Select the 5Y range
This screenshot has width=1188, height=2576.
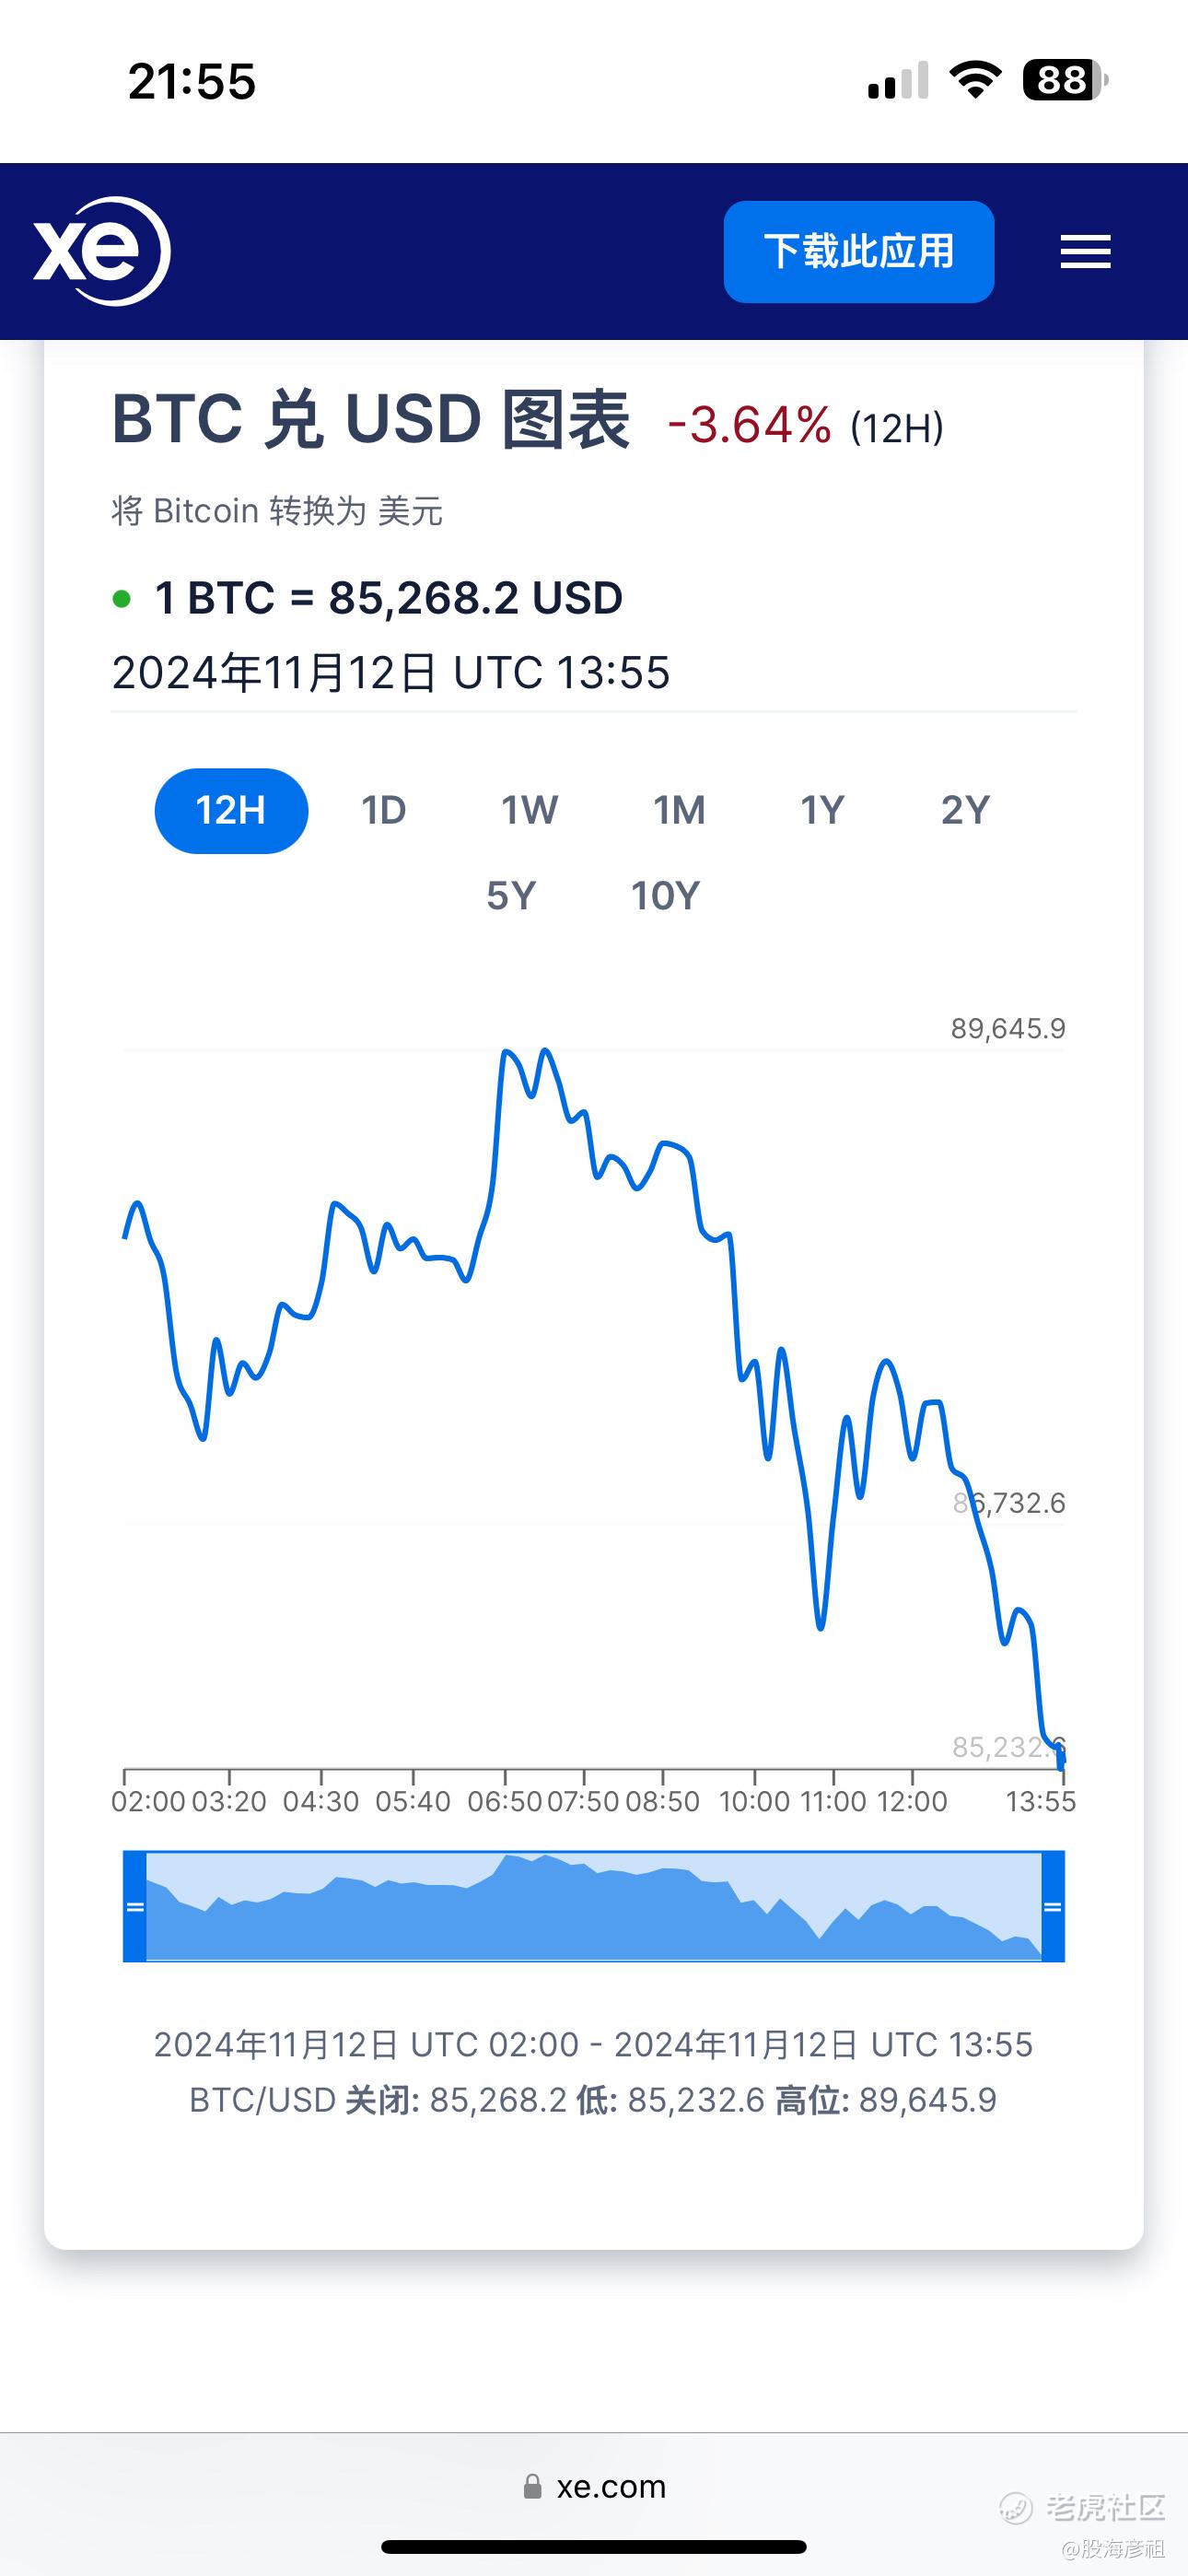[x=511, y=896]
